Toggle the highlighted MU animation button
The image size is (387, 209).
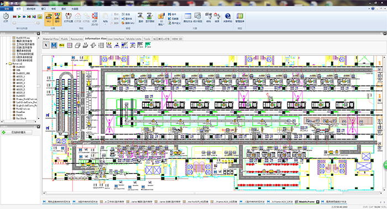click(x=49, y=18)
